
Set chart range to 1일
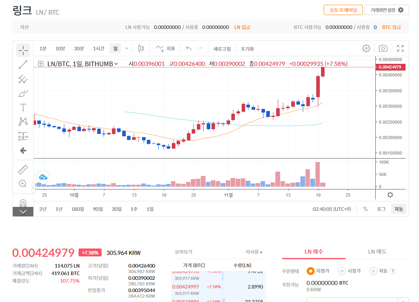point(150,209)
